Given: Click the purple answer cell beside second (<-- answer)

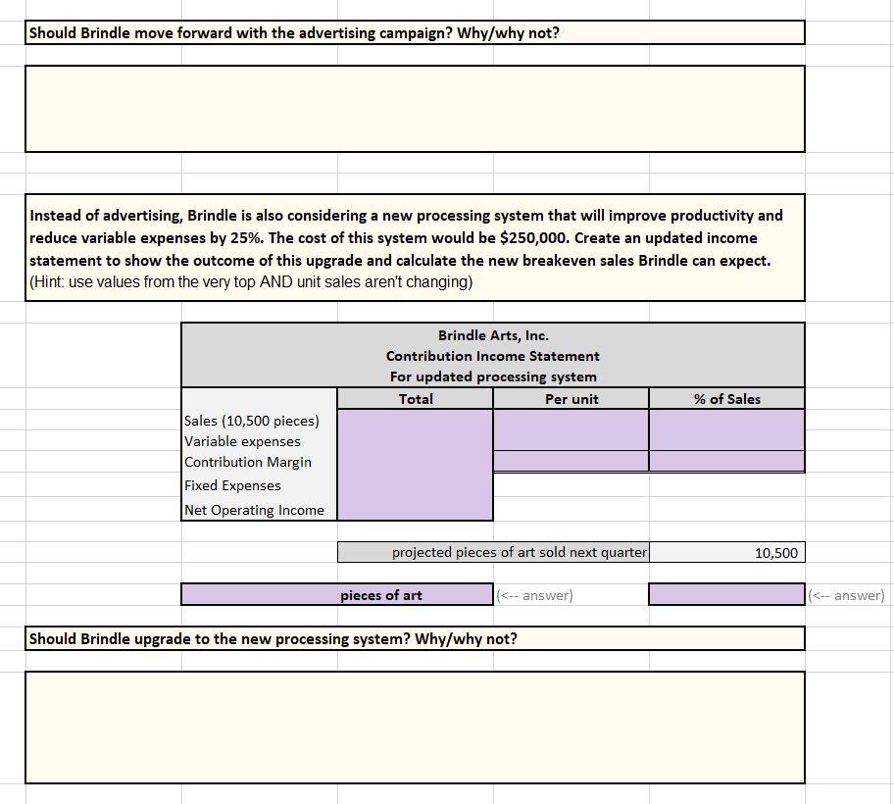Looking at the screenshot, I should (725, 594).
